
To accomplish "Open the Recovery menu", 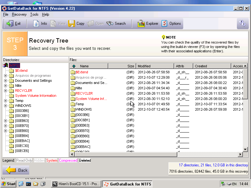I will pos(19,14).
